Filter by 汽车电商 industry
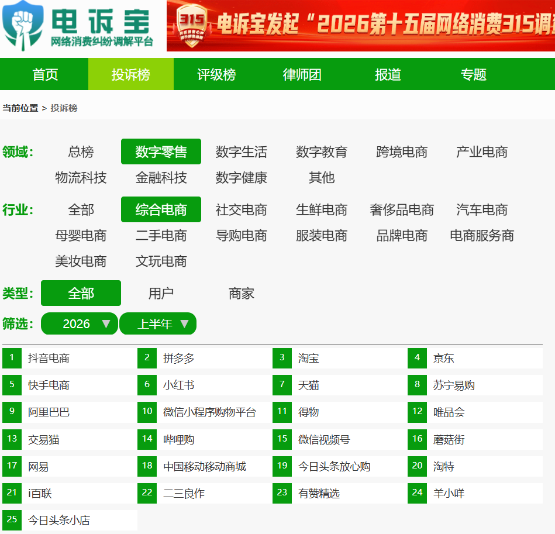555x534 pixels. pos(482,210)
